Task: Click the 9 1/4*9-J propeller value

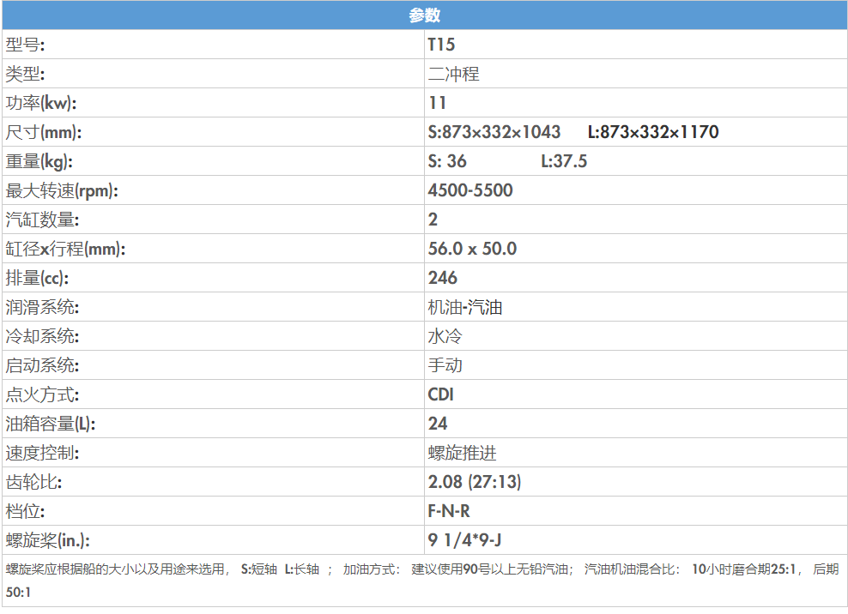Action: click(464, 540)
